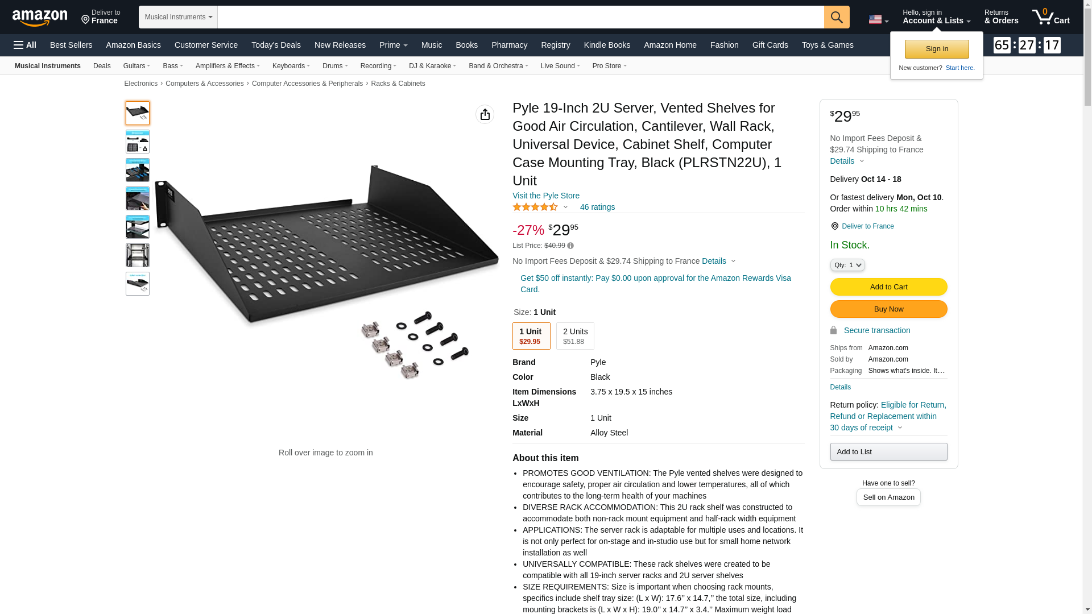This screenshot has height=614, width=1092.
Task: Open the Gift Cards nav item
Action: click(x=770, y=45)
